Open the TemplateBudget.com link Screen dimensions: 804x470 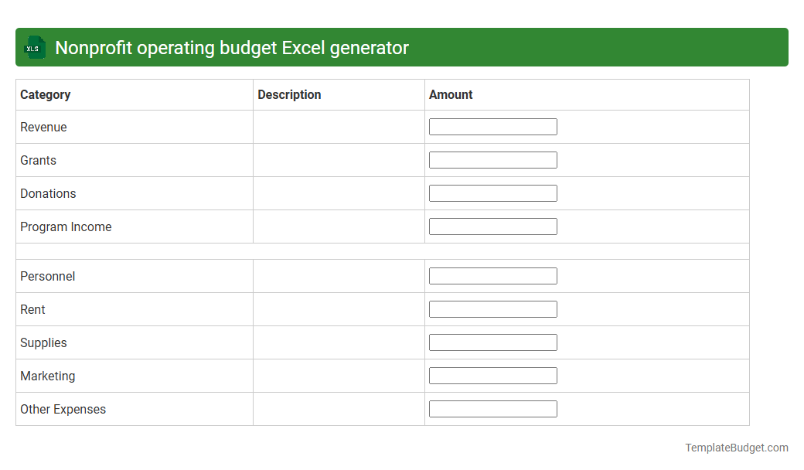point(738,447)
